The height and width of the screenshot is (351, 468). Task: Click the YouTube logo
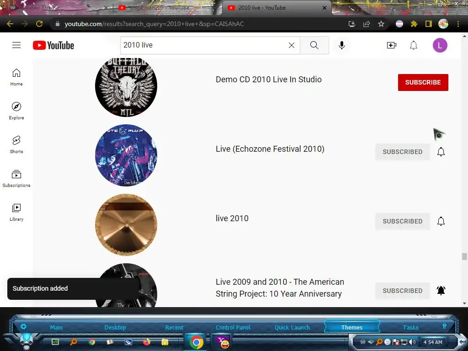click(53, 45)
